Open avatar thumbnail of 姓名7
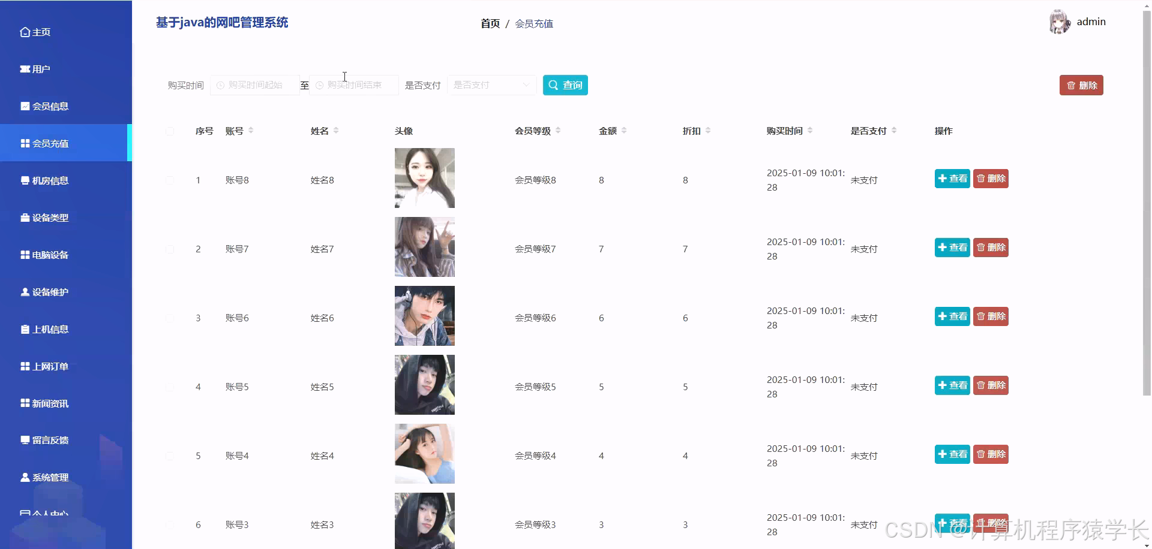This screenshot has height=549, width=1152. click(425, 247)
